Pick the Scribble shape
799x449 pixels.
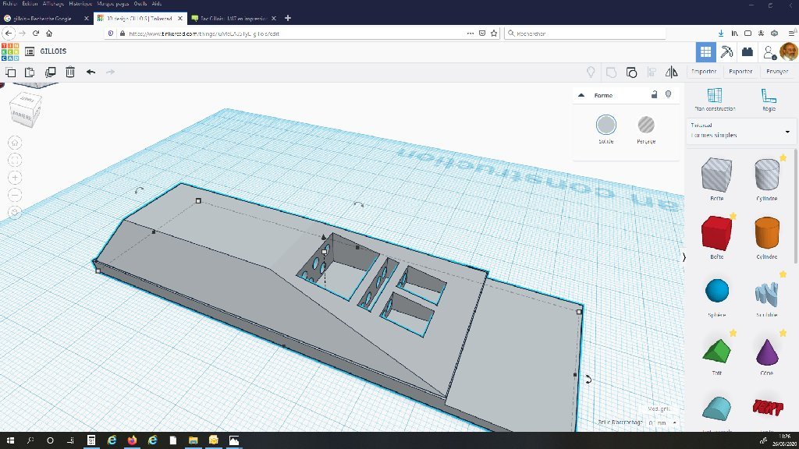[767, 294]
